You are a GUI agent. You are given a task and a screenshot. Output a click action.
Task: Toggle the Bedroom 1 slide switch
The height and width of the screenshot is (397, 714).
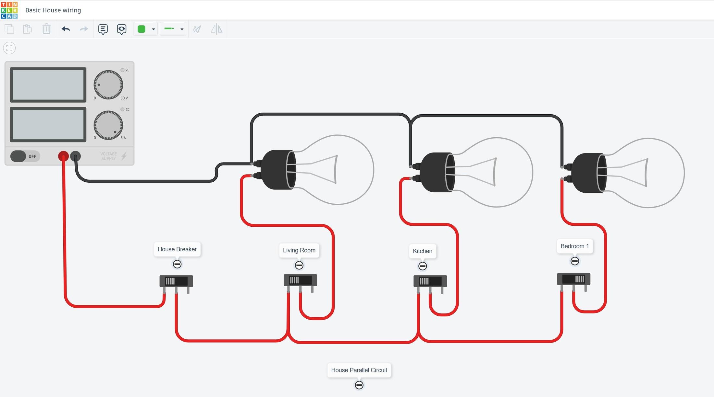[573, 279]
